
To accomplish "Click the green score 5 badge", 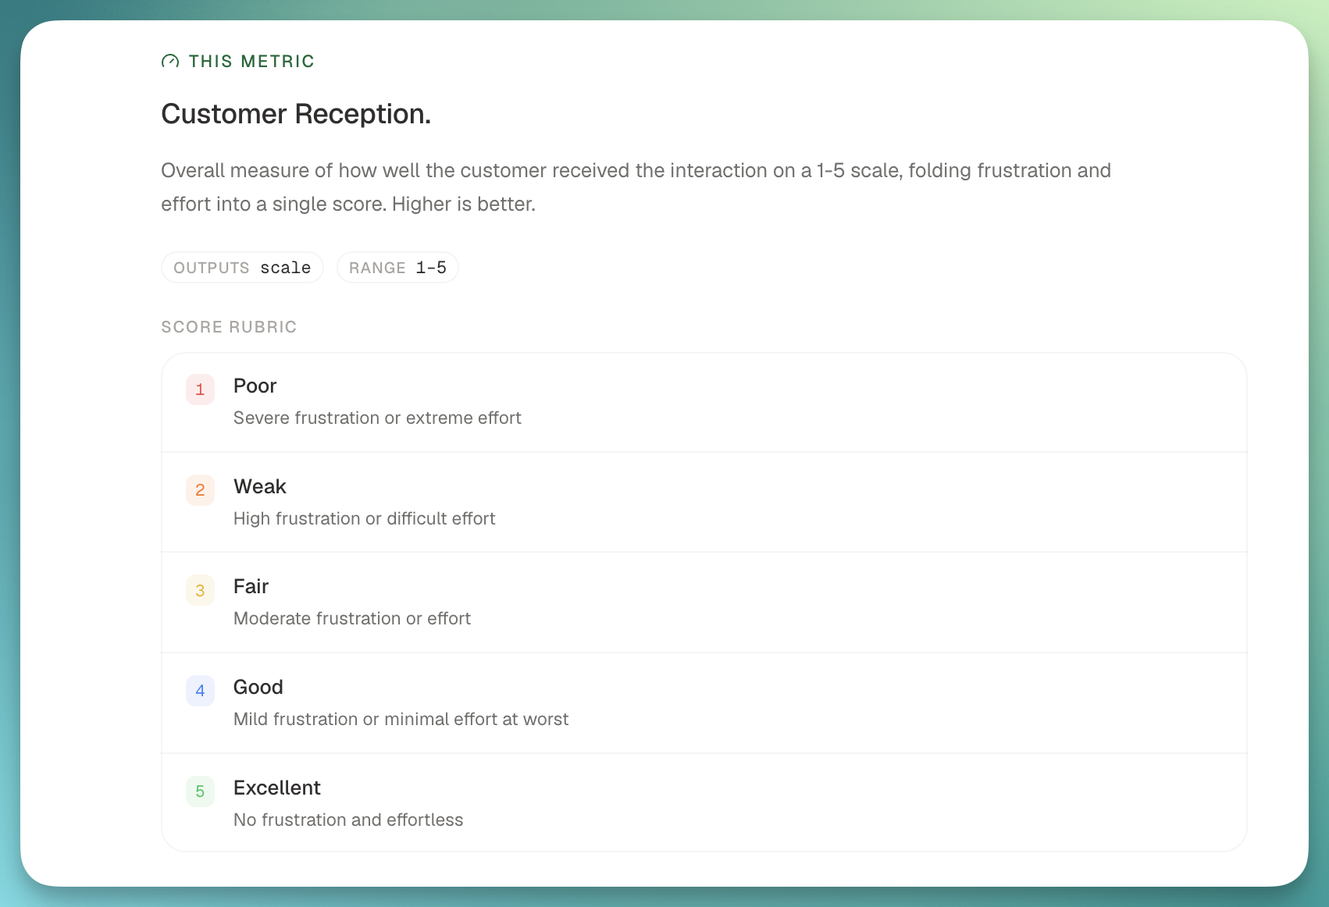I will (200, 791).
